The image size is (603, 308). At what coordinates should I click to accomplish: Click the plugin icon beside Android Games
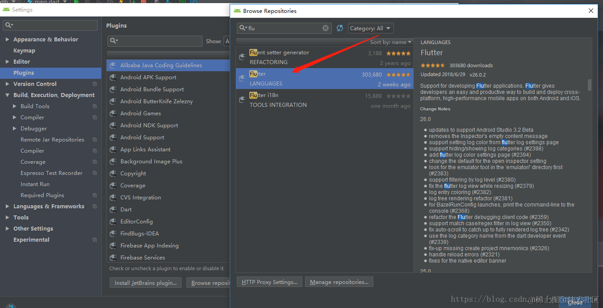click(x=113, y=113)
